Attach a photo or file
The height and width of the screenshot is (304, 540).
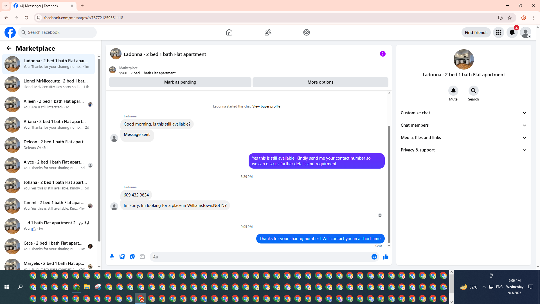pyautogui.click(x=122, y=257)
